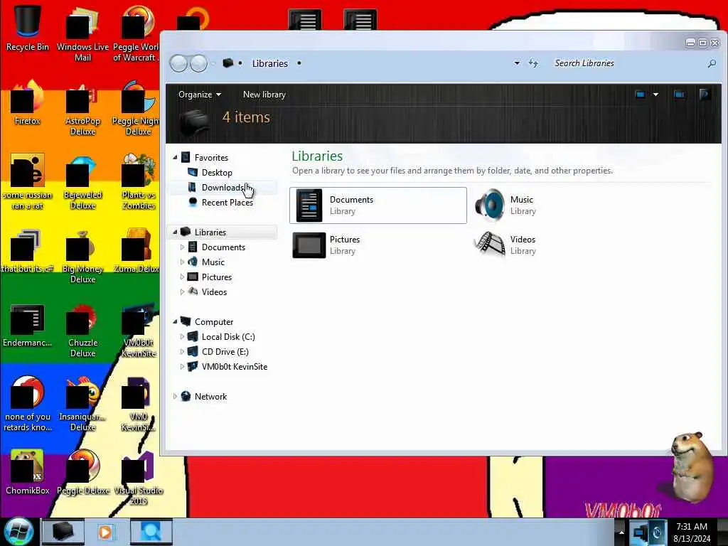
Task: Select Computer in the navigation pane
Action: click(x=213, y=322)
